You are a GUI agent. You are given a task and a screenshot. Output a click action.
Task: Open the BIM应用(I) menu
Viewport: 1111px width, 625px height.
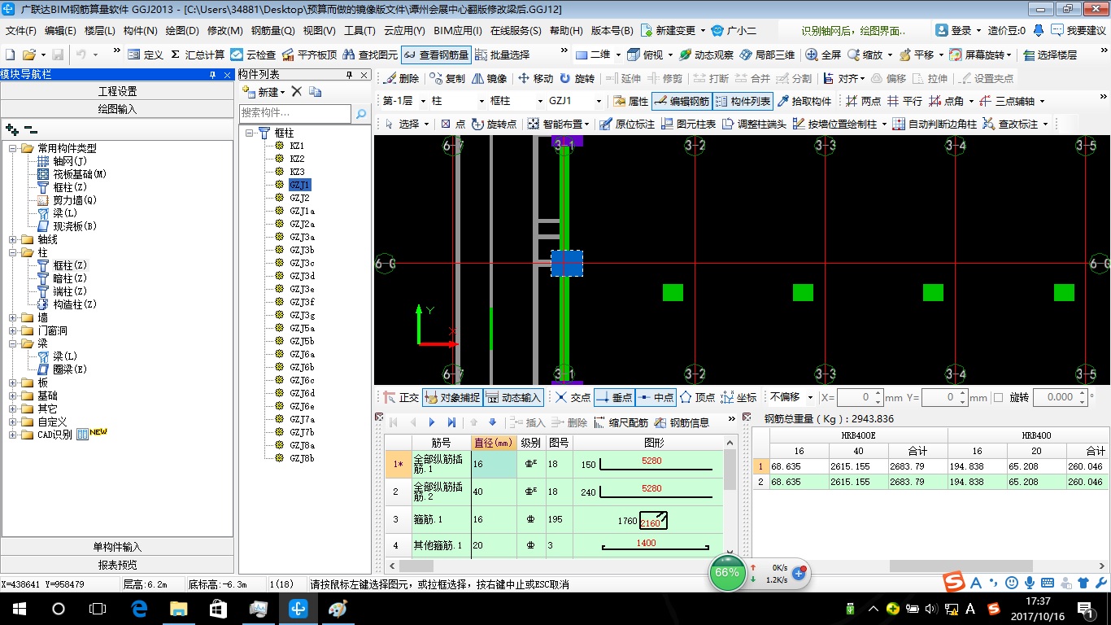coord(458,31)
